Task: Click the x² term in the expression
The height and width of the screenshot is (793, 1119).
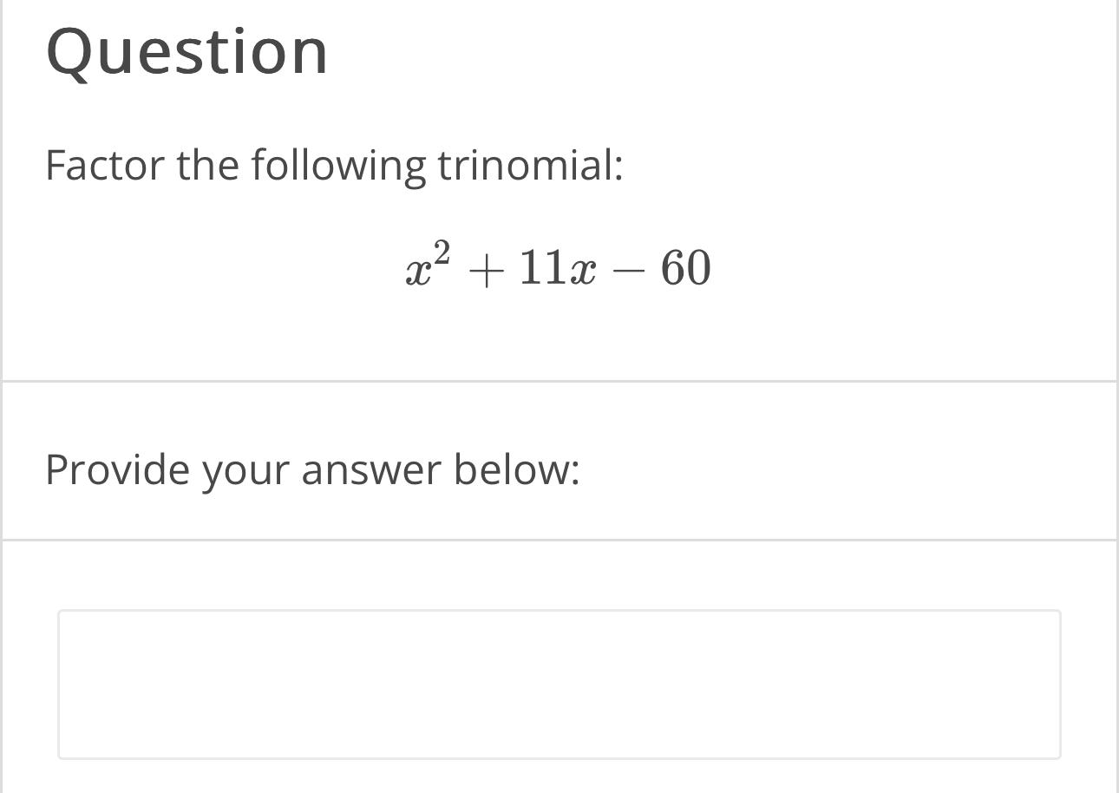Action: click(427, 267)
